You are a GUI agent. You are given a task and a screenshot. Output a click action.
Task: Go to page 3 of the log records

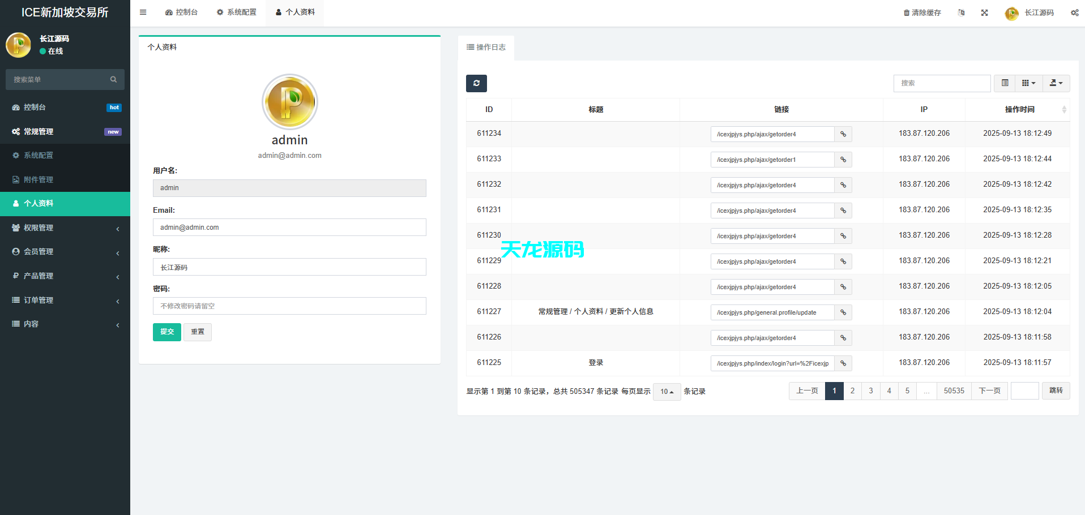[870, 390]
